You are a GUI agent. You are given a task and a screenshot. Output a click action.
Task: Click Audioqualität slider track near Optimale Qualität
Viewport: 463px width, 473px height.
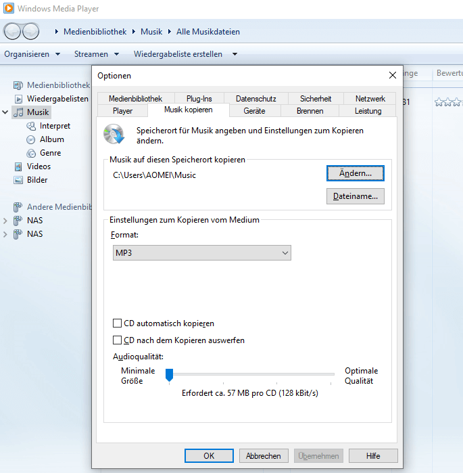(330, 374)
